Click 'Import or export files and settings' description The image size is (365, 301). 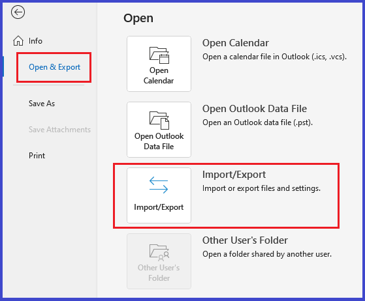[x=261, y=188]
